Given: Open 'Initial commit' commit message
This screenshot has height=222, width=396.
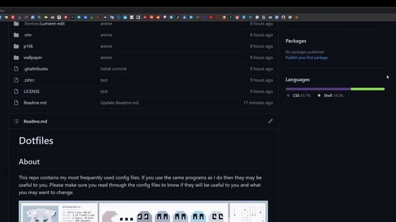Looking at the screenshot, I should point(113,68).
